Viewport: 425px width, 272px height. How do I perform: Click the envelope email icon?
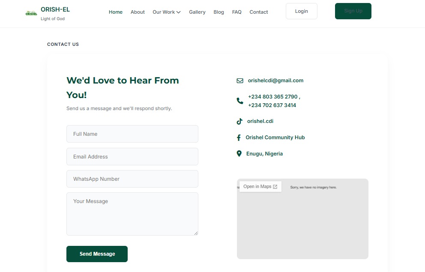coord(239,81)
